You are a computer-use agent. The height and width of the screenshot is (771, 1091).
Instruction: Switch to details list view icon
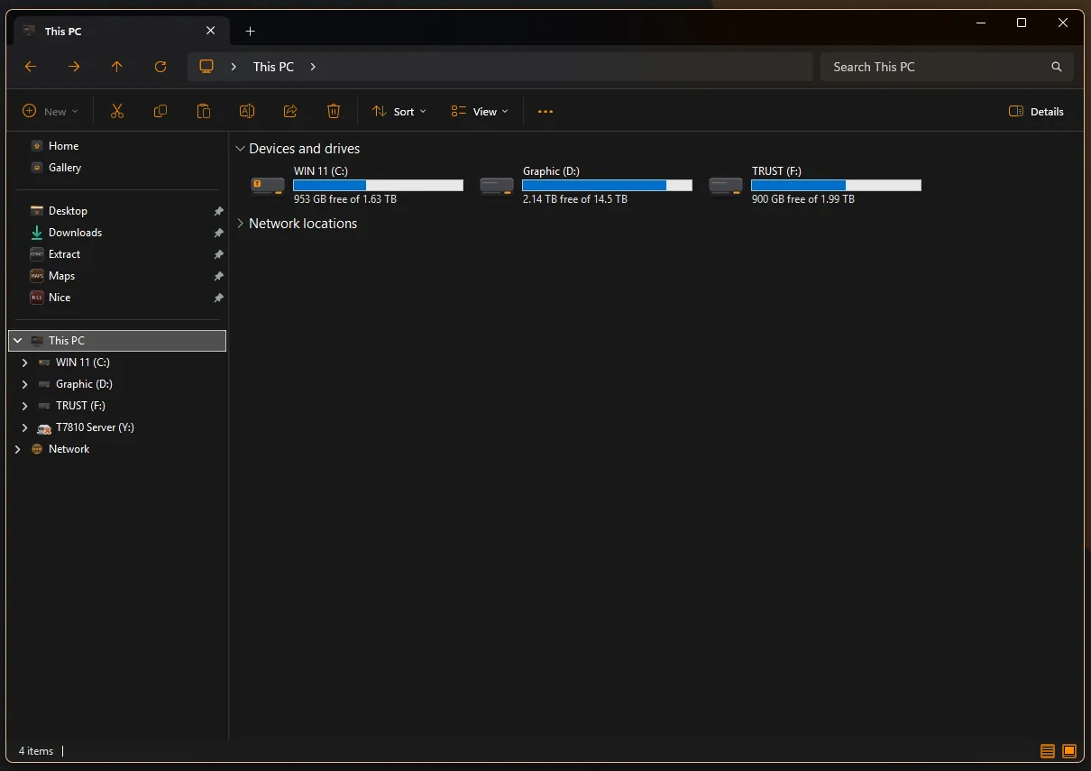(x=1048, y=751)
